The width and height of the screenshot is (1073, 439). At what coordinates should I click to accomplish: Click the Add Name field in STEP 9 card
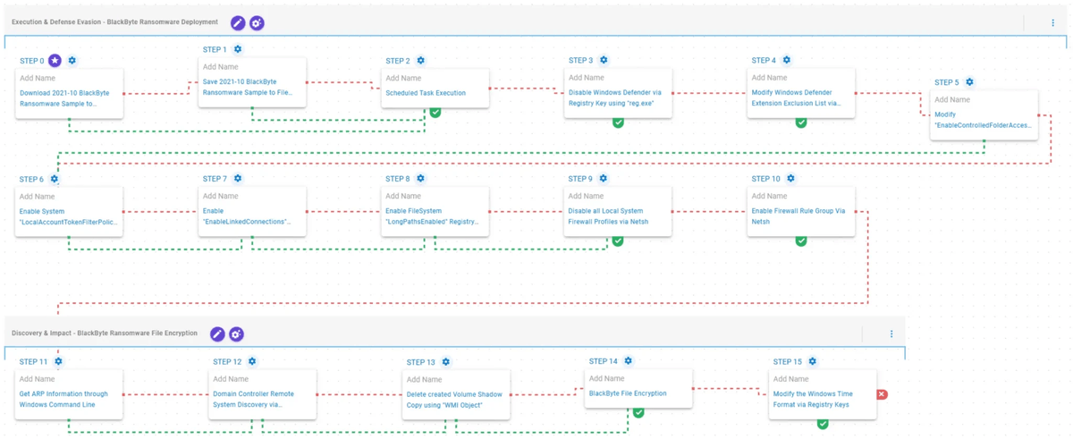[587, 196]
